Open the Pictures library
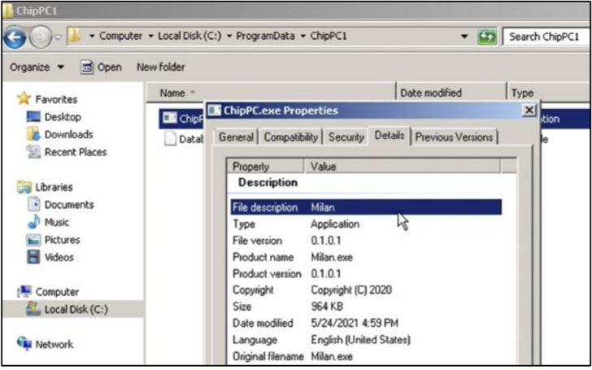This screenshot has height=370, width=592. [x=63, y=240]
